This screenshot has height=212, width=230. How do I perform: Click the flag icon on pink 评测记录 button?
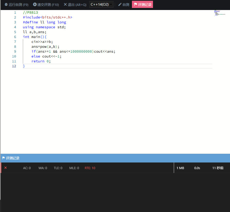click(136, 5)
